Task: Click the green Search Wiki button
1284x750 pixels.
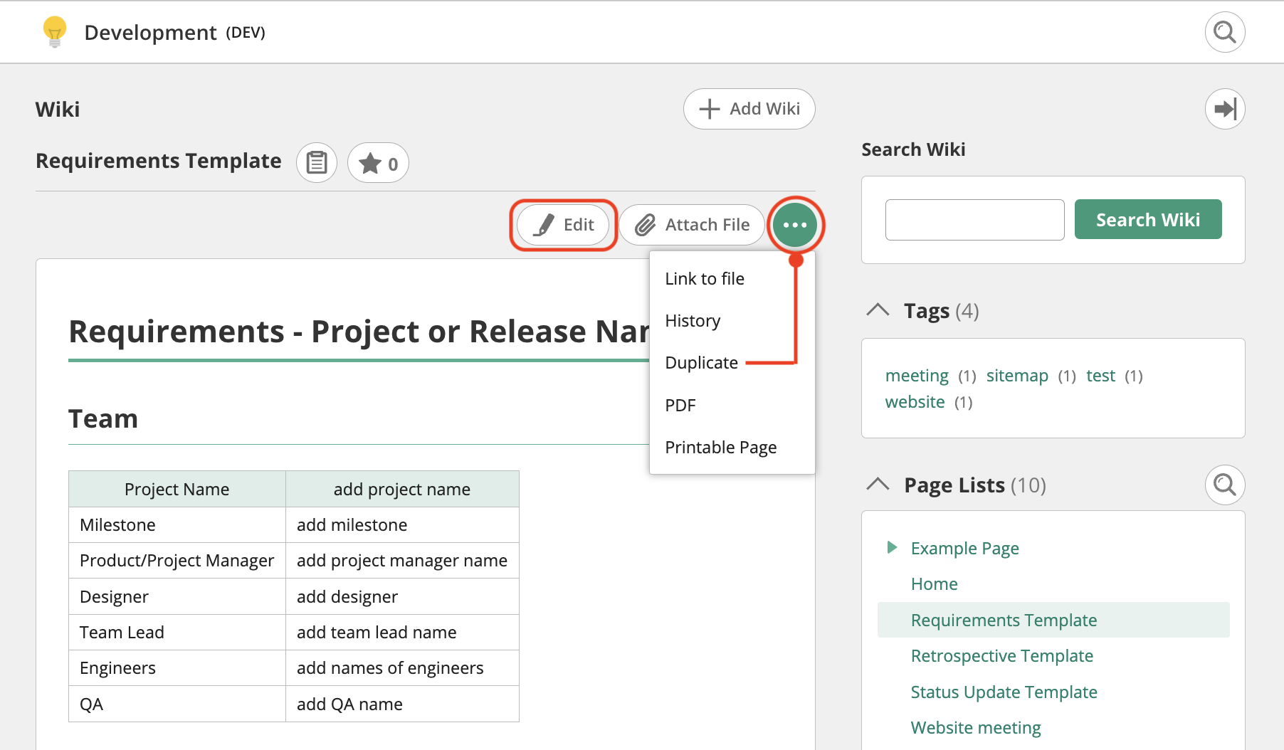Action: [1147, 219]
